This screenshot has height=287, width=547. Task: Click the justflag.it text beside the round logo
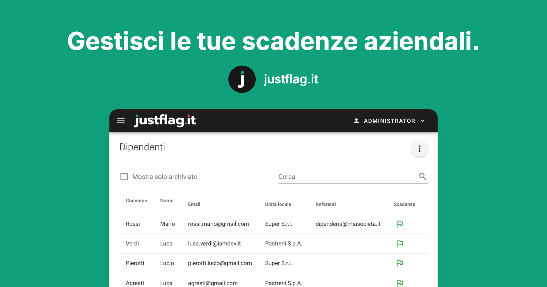point(291,79)
